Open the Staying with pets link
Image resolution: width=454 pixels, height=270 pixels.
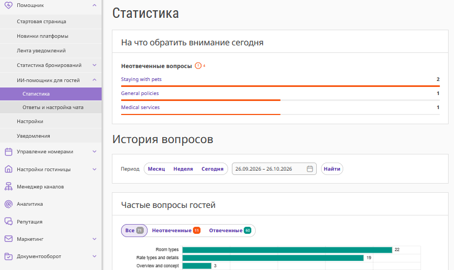click(141, 79)
